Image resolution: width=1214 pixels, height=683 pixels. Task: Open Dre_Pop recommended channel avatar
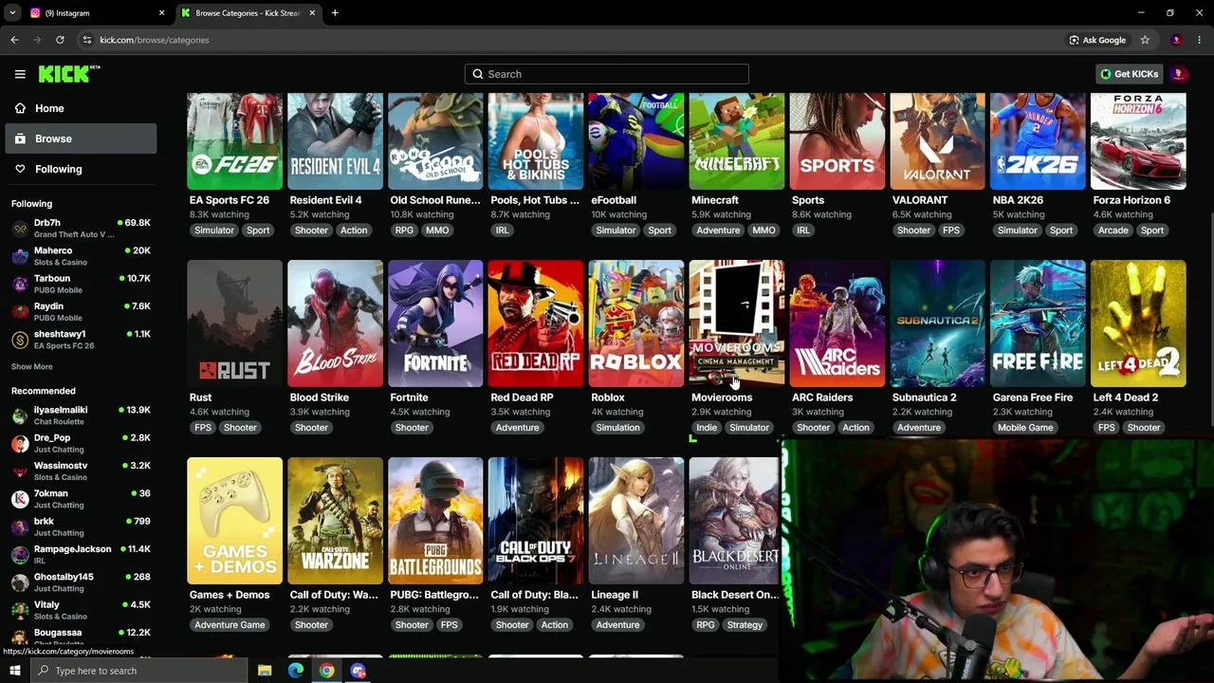tap(20, 444)
